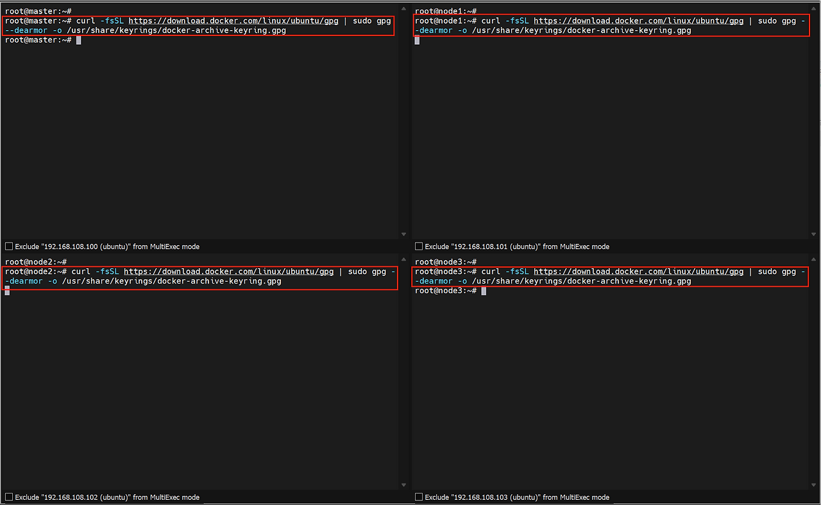
Task: Hit scroll-down arrow in node2 terminal pane
Action: point(403,485)
